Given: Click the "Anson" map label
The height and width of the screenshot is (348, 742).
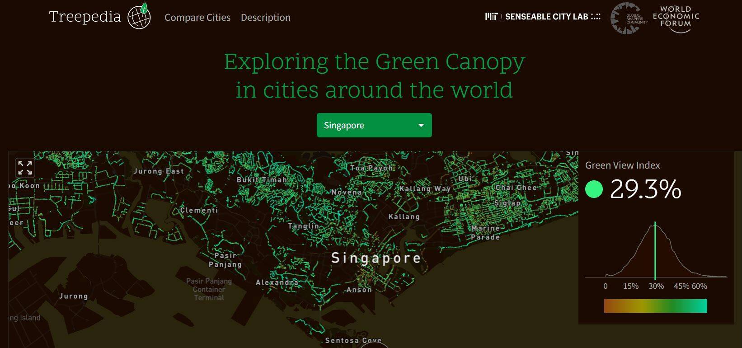Looking at the screenshot, I should point(359,290).
